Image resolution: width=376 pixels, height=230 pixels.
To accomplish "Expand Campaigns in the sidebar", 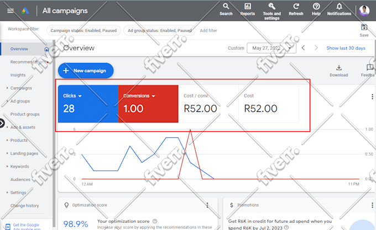I will point(7,88).
